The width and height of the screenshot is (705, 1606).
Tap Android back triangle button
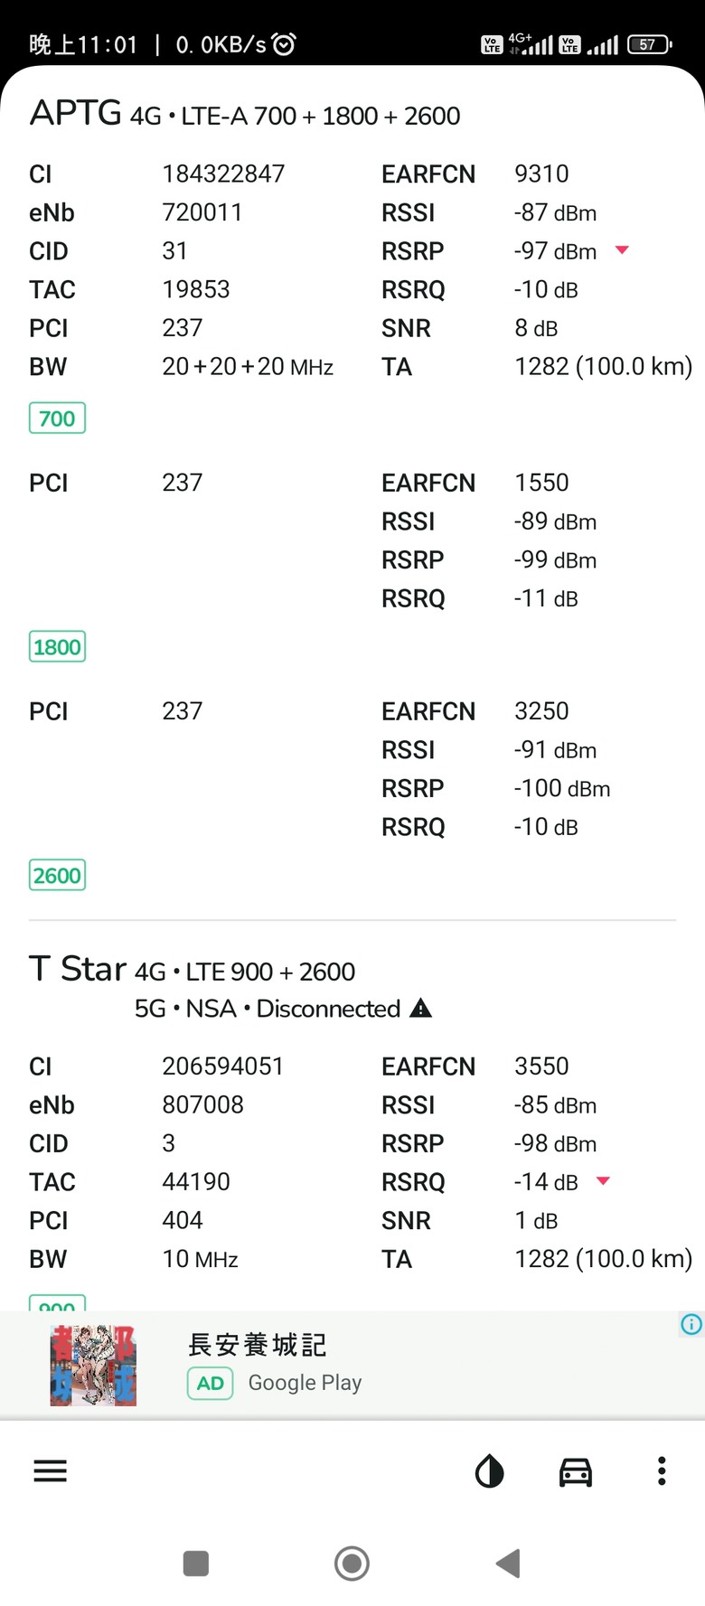[508, 1563]
